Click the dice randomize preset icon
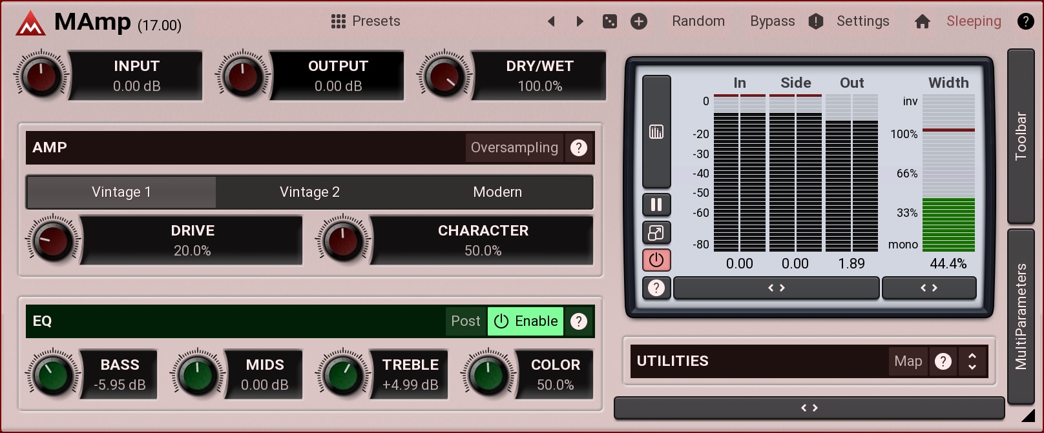This screenshot has height=433, width=1044. (609, 21)
